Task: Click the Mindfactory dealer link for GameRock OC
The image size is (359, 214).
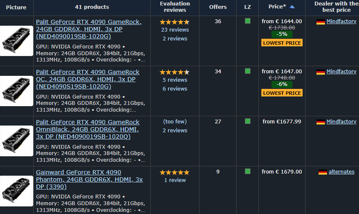Action: pos(341,72)
